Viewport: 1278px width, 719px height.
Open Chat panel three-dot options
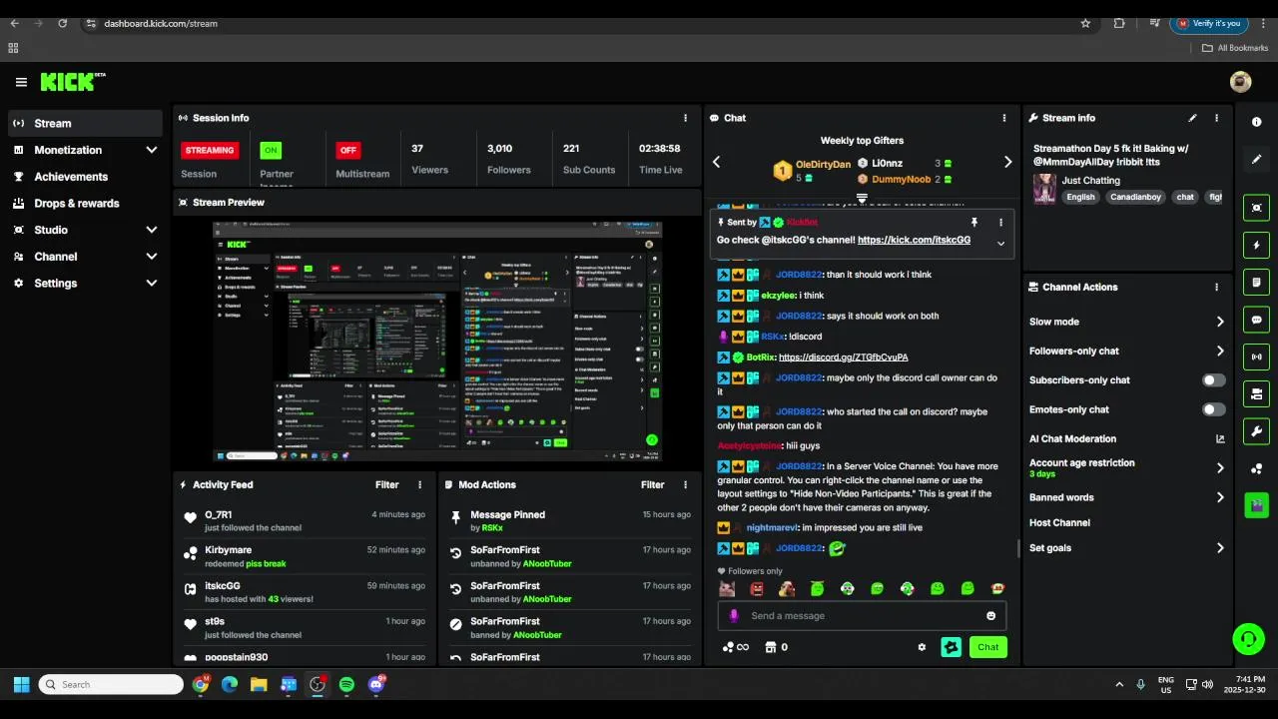pos(1004,118)
